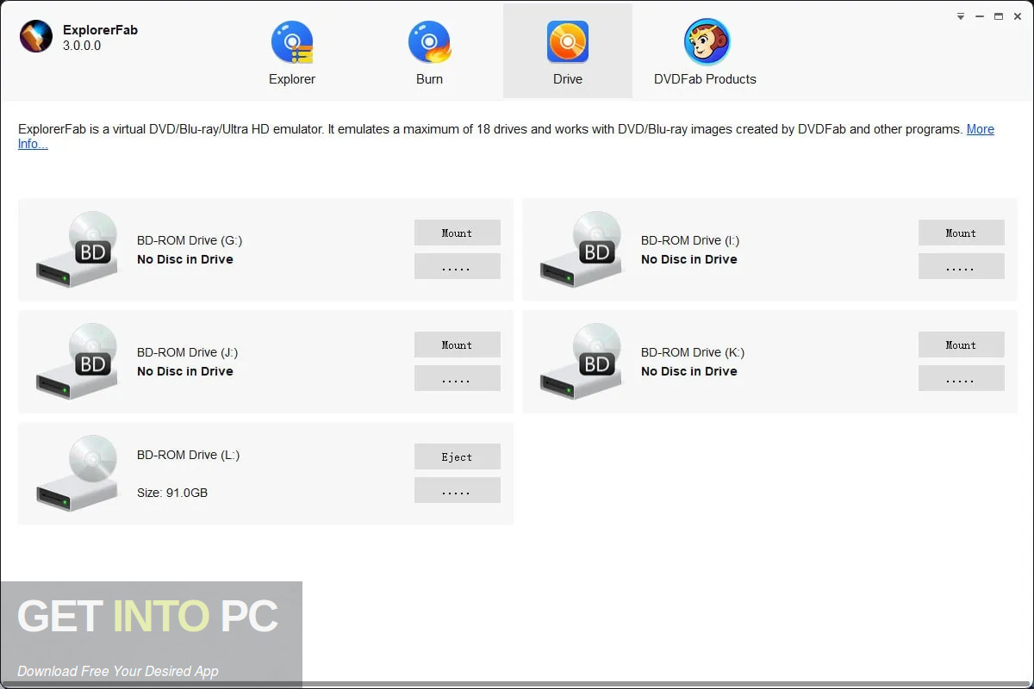The height and width of the screenshot is (689, 1034).
Task: Open the title bar dropdown menu arrow
Action: (961, 16)
